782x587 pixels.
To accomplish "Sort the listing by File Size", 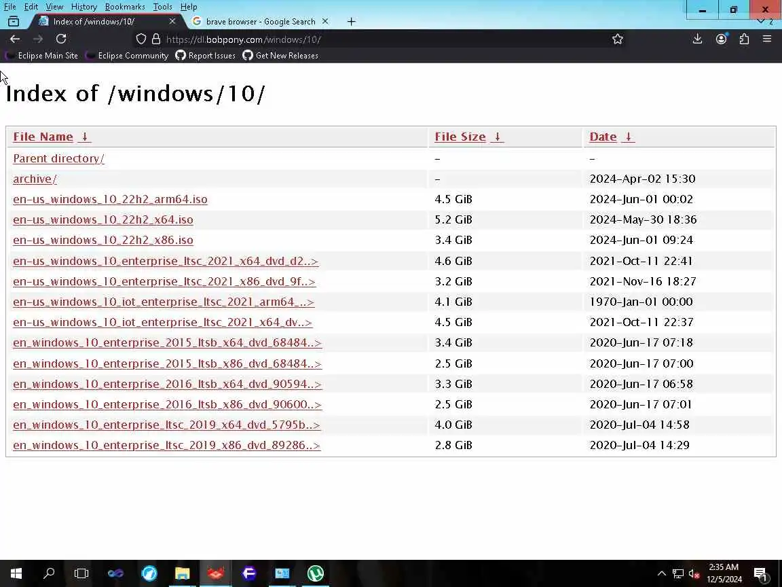I will pyautogui.click(x=460, y=137).
